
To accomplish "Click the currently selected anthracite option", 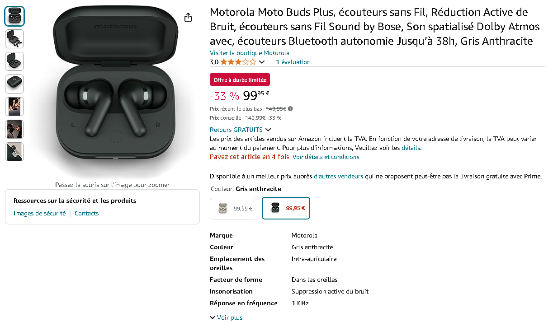I will point(286,208).
